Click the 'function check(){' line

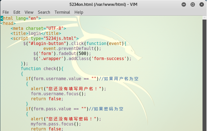pos(42,69)
